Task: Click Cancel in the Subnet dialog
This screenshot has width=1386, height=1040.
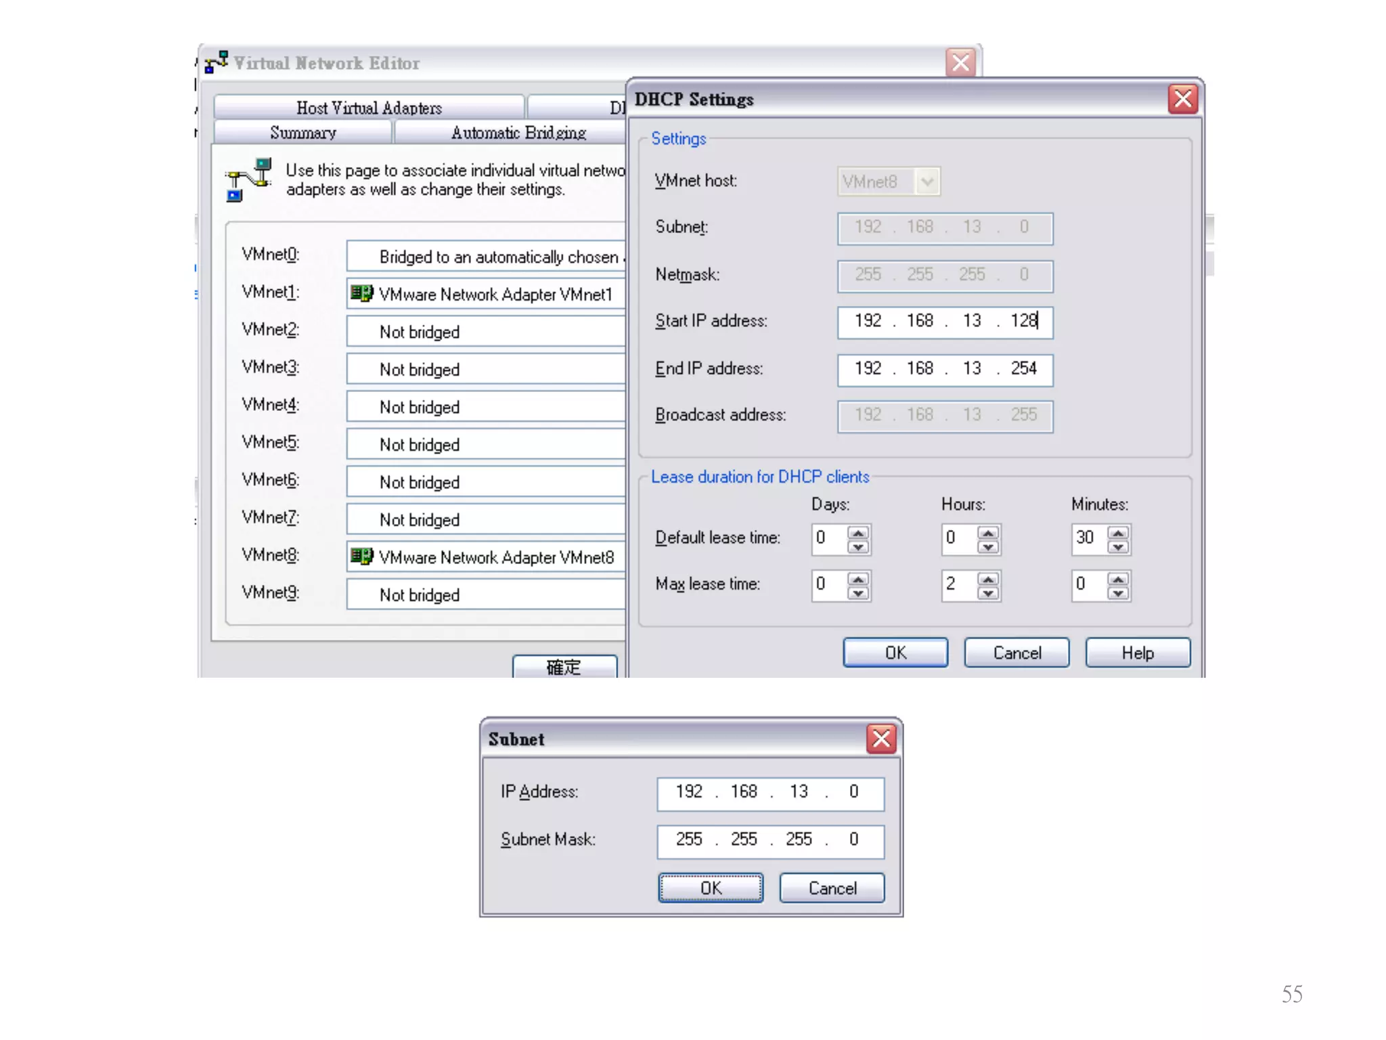Action: (x=832, y=888)
